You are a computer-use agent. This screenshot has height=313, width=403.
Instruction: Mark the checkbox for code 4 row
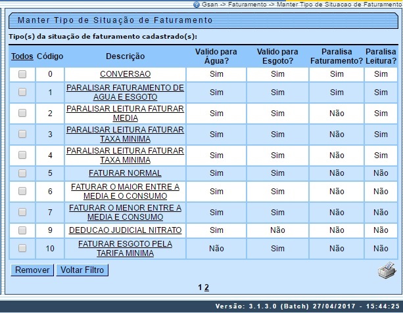tap(22, 155)
